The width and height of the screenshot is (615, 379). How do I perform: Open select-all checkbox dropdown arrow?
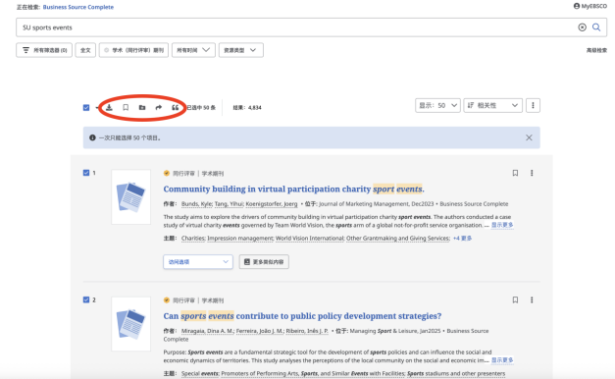click(96, 108)
